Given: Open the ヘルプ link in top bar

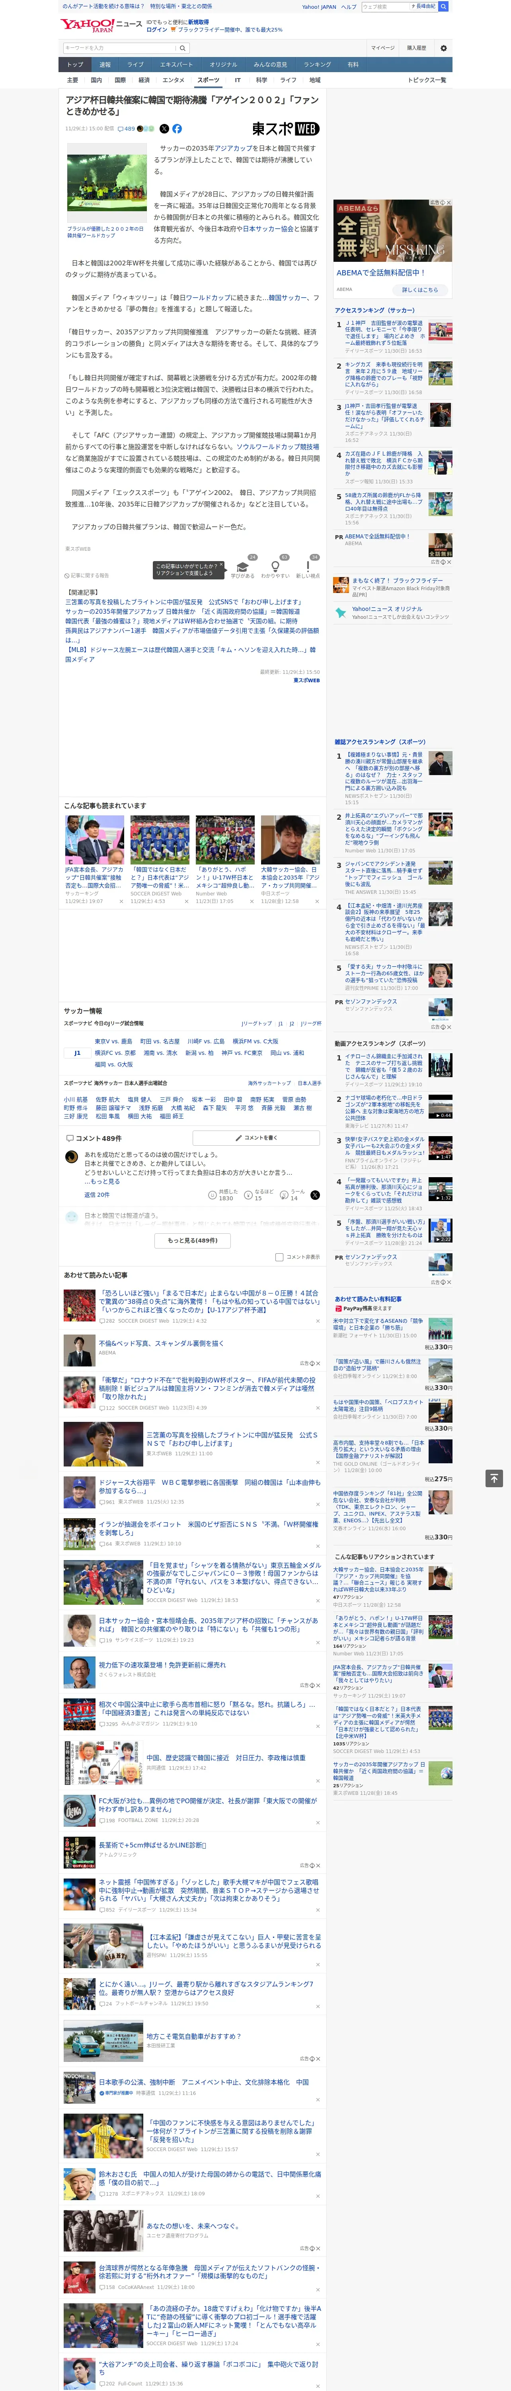Looking at the screenshot, I should coord(348,6).
